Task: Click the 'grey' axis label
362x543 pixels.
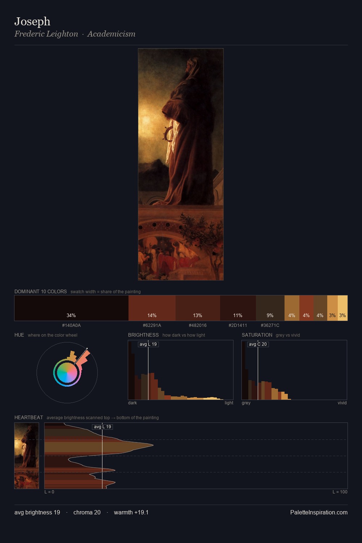Action: [x=246, y=403]
